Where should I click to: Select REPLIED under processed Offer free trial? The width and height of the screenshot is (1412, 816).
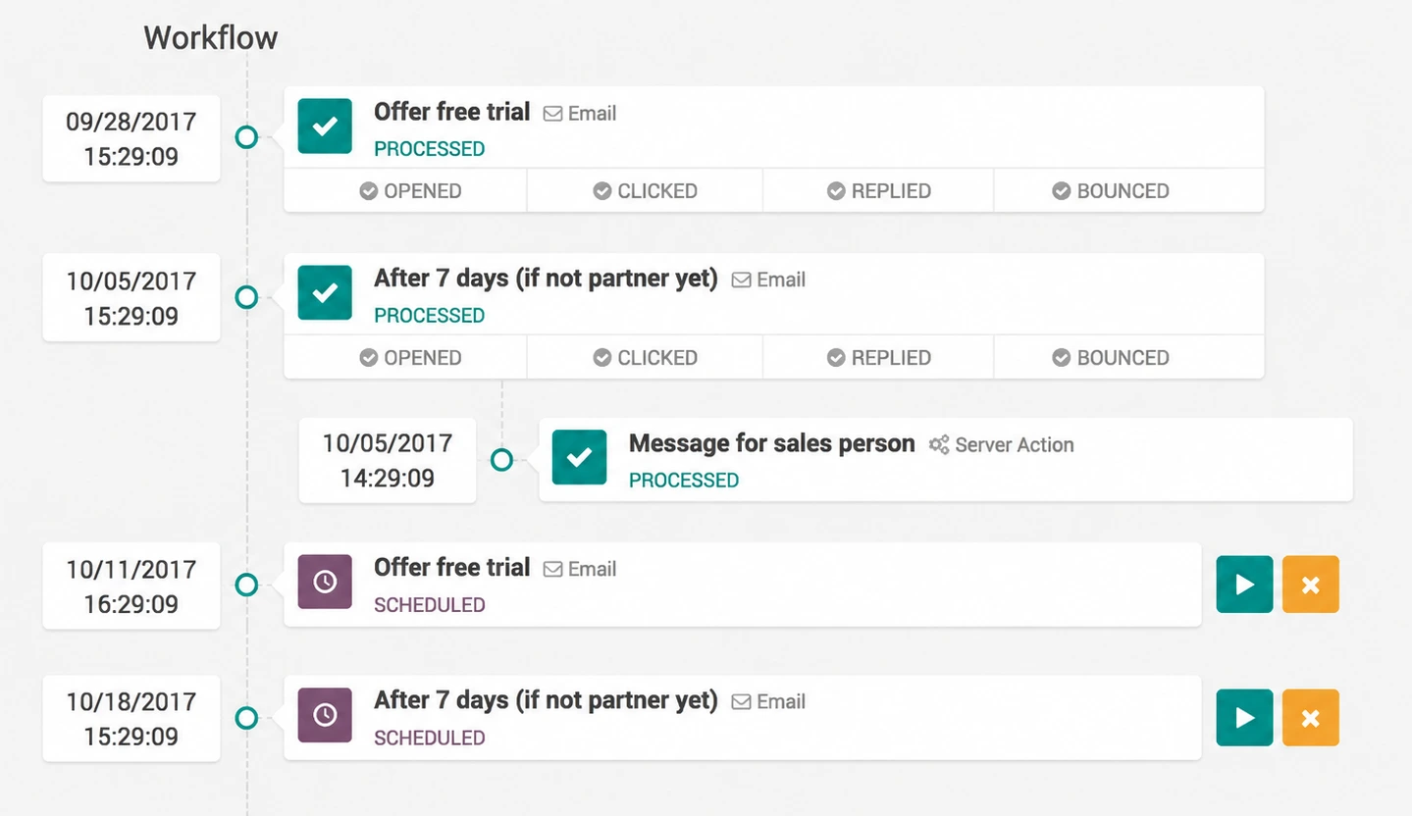pos(878,190)
